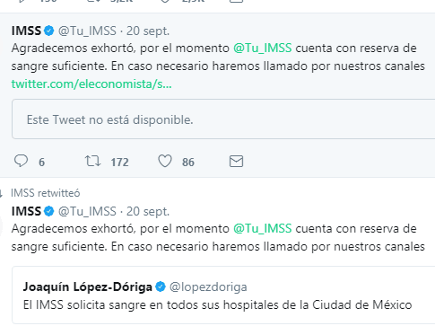The height and width of the screenshot is (326, 435).
Task: Open @Tu_IMSS mention in first tweet text
Action: pyautogui.click(x=262, y=48)
